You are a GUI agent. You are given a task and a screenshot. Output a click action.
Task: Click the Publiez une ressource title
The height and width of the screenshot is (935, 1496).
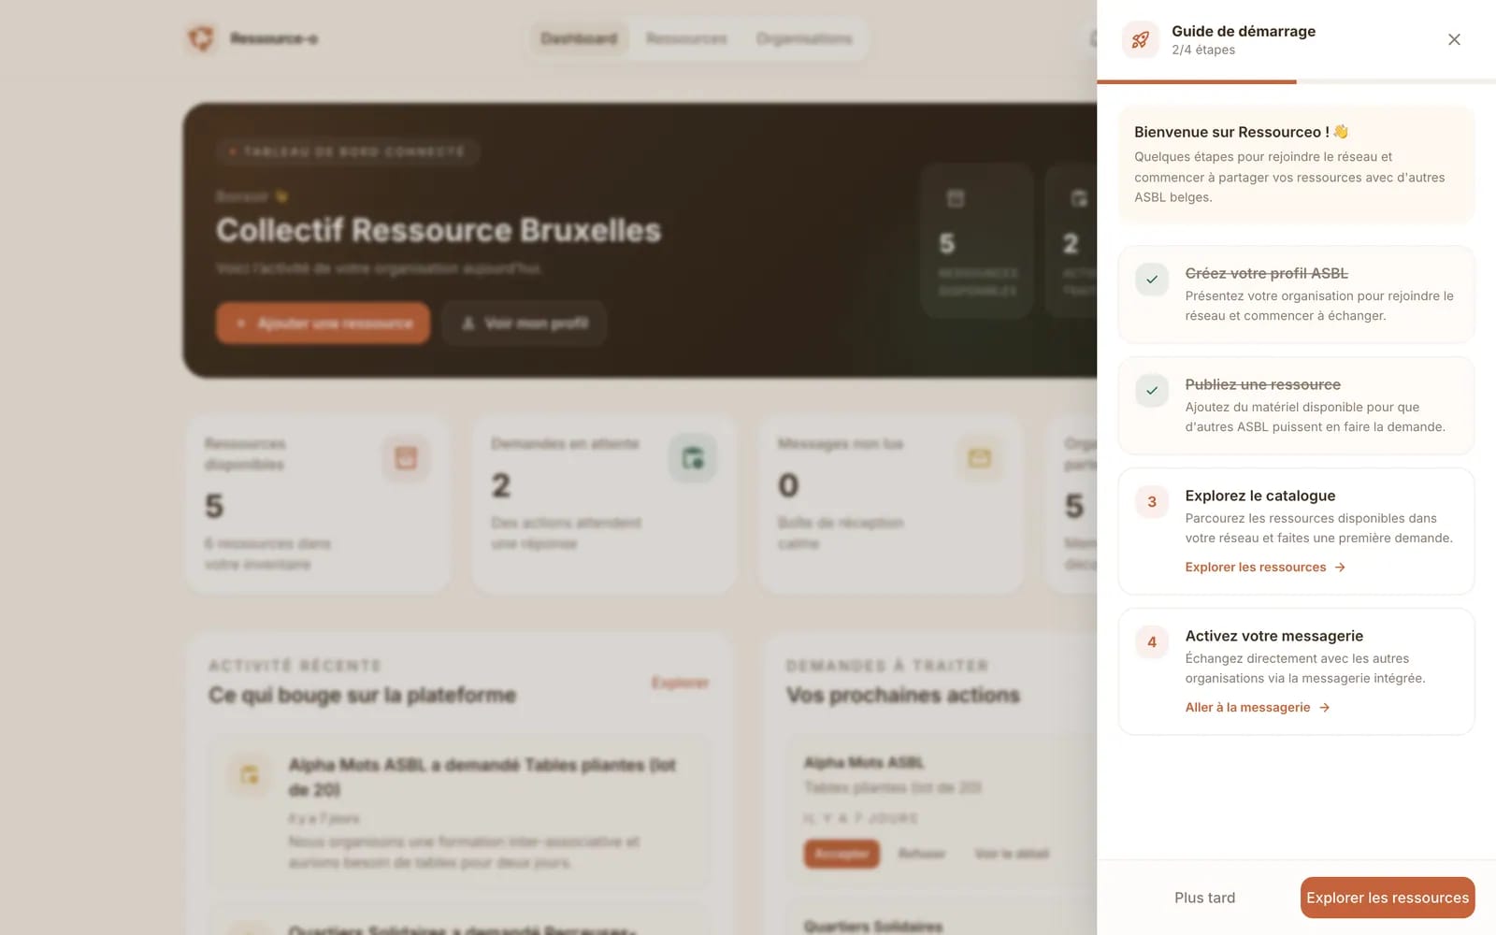click(1262, 384)
